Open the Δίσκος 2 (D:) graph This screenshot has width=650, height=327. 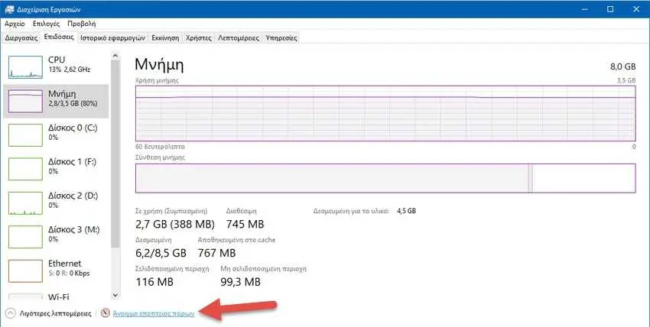click(25, 202)
